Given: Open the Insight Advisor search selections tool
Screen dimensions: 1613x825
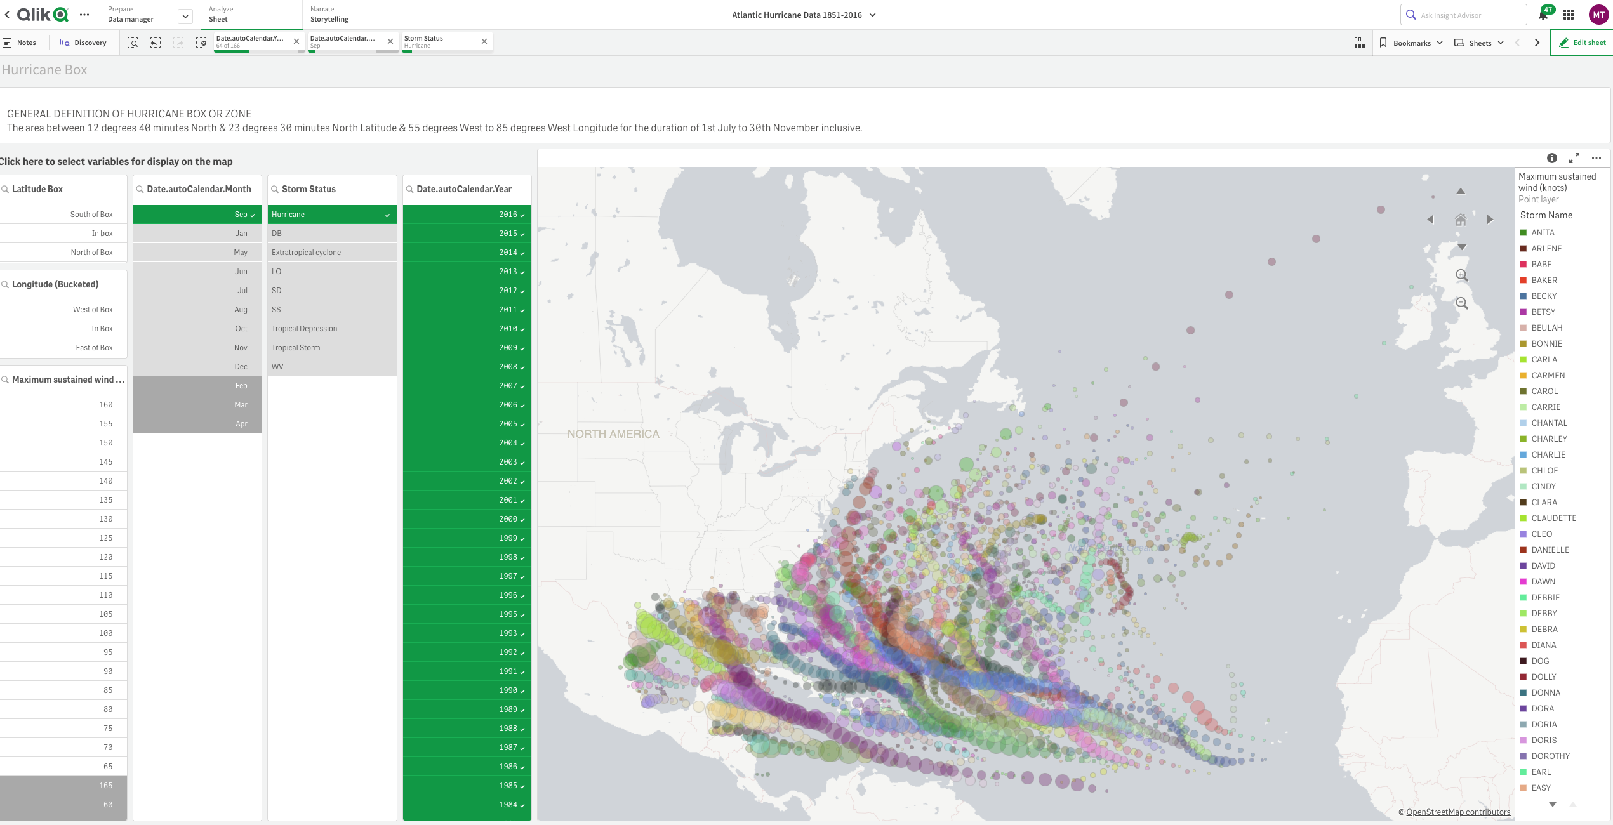Looking at the screenshot, I should coord(133,42).
